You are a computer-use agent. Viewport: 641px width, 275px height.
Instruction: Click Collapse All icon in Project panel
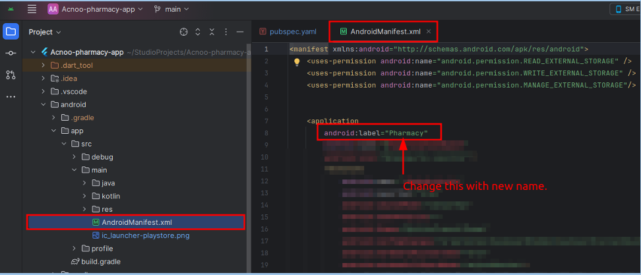pos(212,32)
